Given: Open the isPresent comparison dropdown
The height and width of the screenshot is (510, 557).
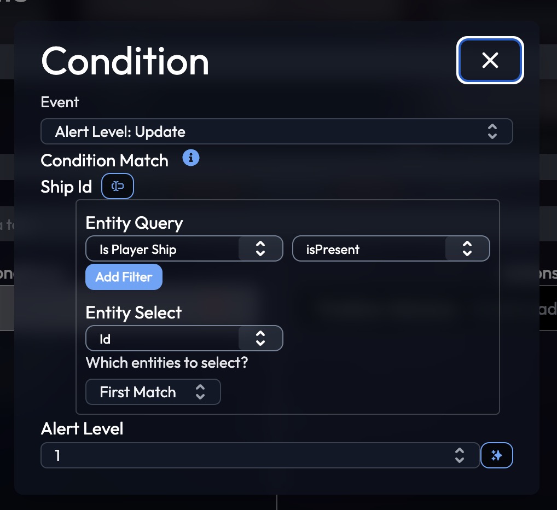Looking at the screenshot, I should 391,248.
